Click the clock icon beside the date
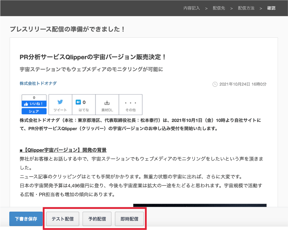288x230 pixels. coord(215,84)
